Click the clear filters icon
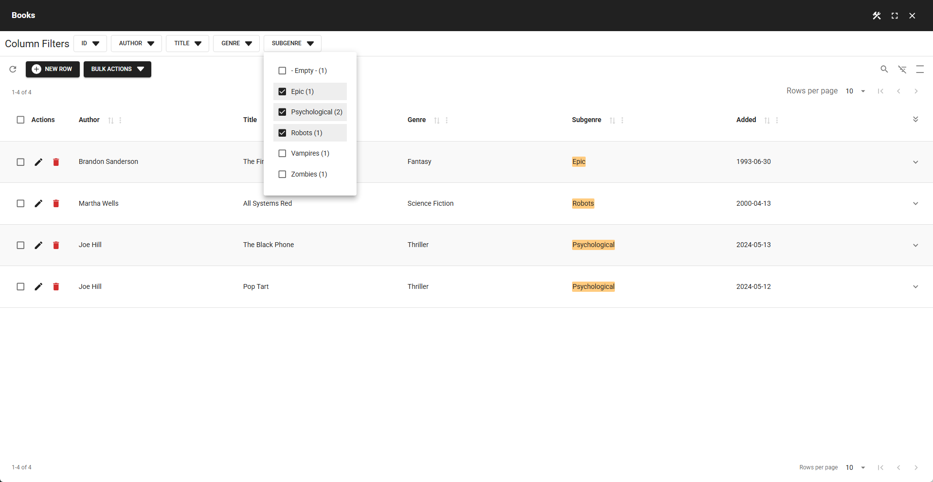Viewport: 933px width, 482px height. coord(902,70)
